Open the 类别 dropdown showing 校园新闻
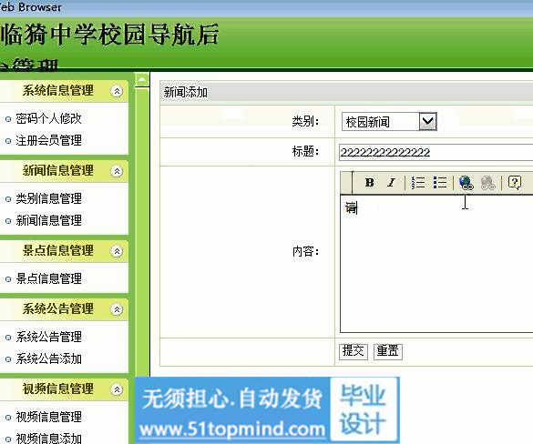Screen dimensions: 533x444 [x=389, y=122]
